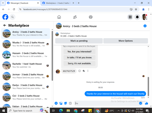
Task: Open Areicy conversation in list
Action: (26, 34)
